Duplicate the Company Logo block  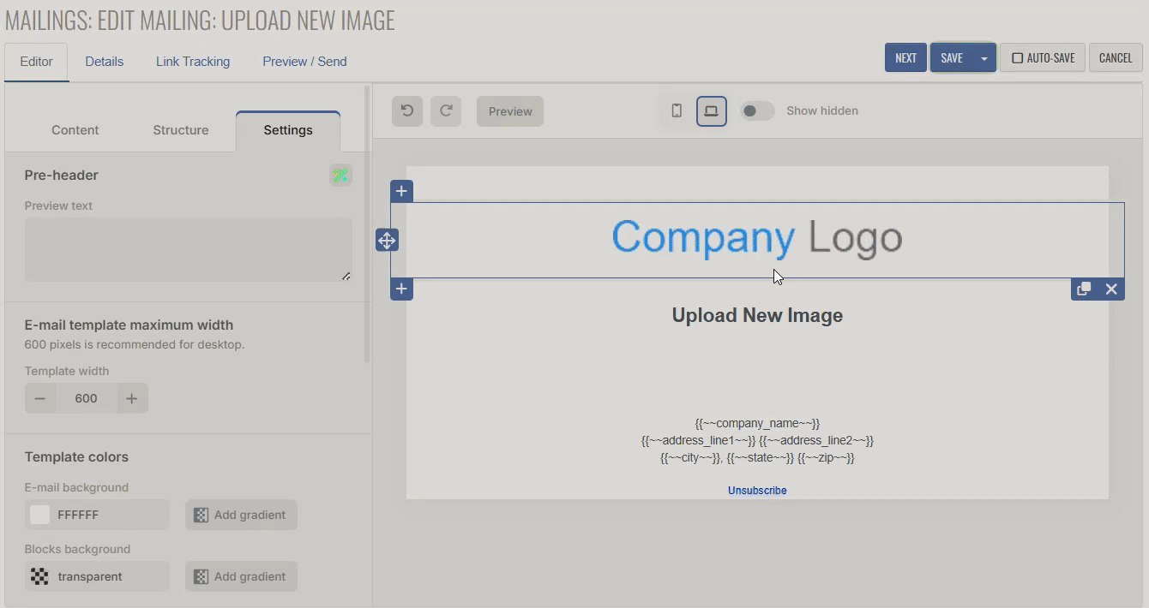pos(1084,289)
